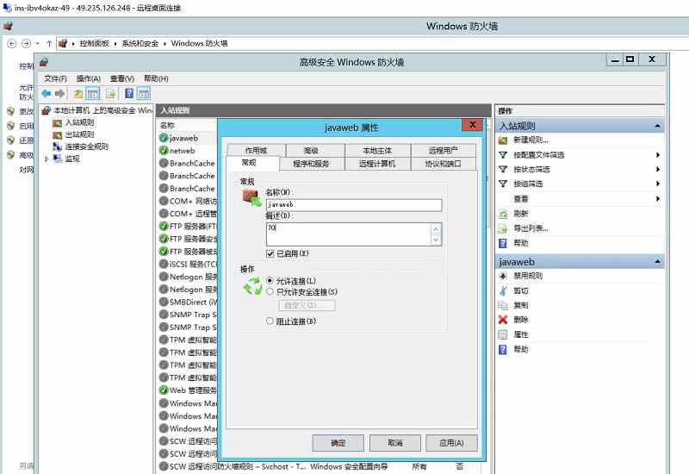Click the red delete X icon

503,320
